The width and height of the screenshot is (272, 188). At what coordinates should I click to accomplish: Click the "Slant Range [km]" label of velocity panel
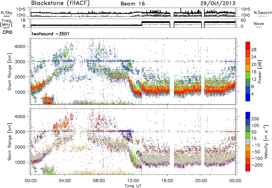pos(10,142)
